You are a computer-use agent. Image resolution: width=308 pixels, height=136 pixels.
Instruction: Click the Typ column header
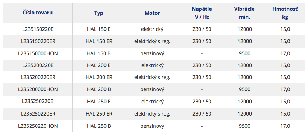(x=99, y=13)
